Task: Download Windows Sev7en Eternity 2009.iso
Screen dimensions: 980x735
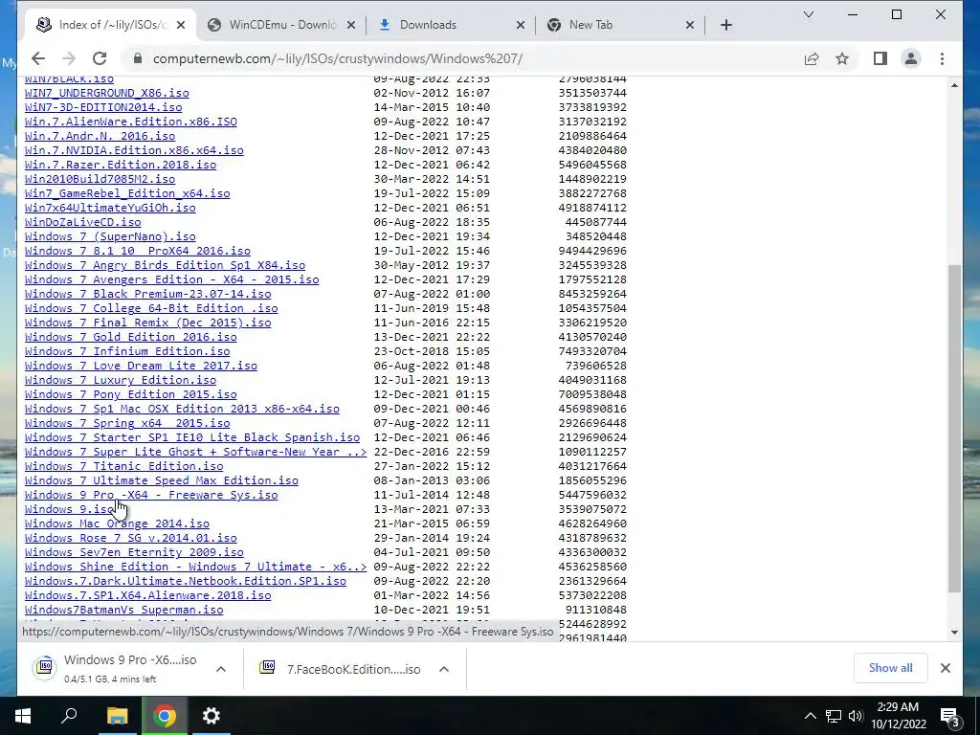Action: click(x=134, y=552)
